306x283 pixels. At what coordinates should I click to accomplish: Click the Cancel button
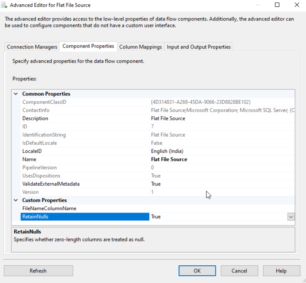(x=239, y=271)
